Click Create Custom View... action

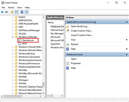coord(82,31)
